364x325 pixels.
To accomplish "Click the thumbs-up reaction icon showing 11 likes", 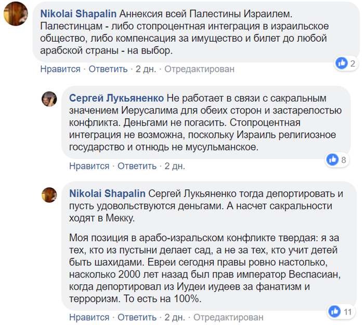I will 334,311.
